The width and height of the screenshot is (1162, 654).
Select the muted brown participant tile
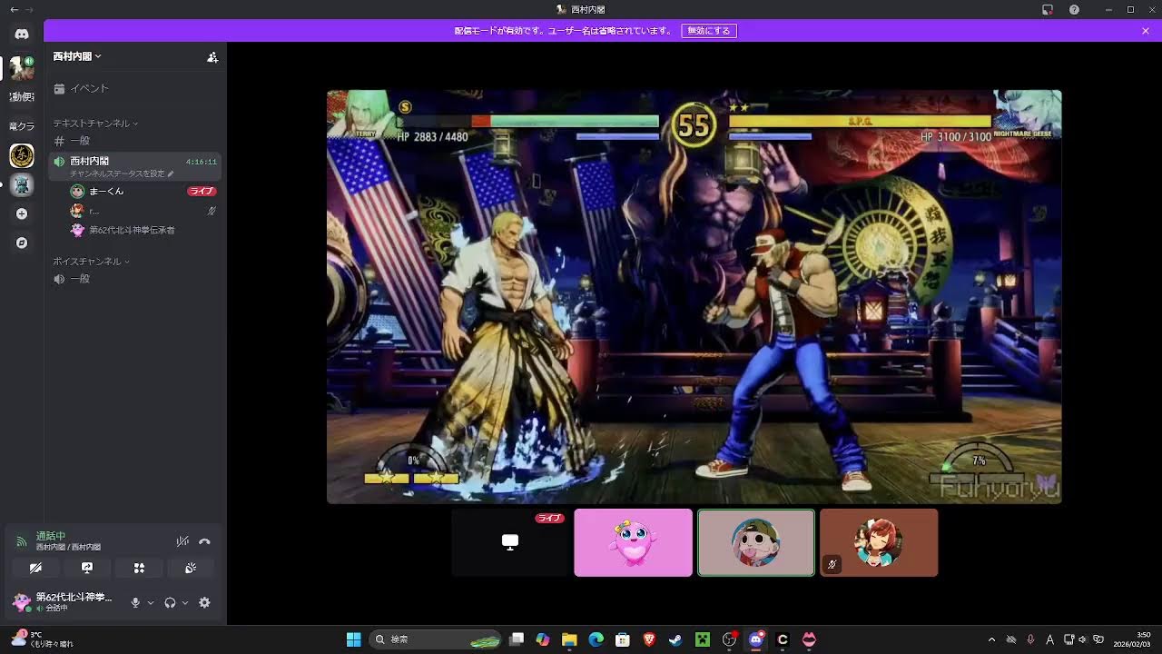click(879, 542)
